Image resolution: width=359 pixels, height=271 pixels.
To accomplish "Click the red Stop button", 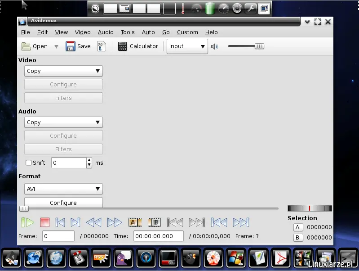I will (x=44, y=222).
